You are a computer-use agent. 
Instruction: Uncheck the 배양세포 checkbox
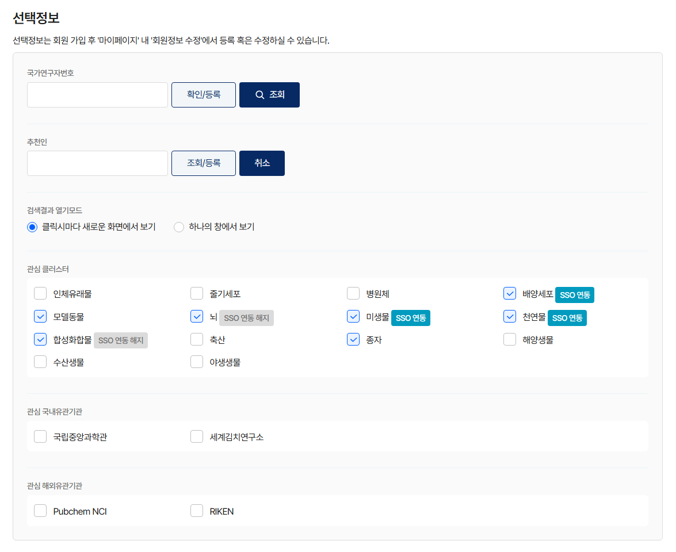(x=510, y=293)
